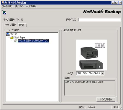123x110 pixels.
Task: Click the Scsi Tape folder icon
Action: pyautogui.click(x=12, y=37)
